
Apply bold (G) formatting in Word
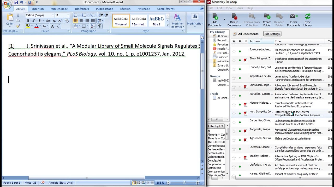(x=28, y=21)
